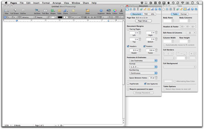Click the Alternating Row Color well
204x129 pixels.
pos(168,81)
